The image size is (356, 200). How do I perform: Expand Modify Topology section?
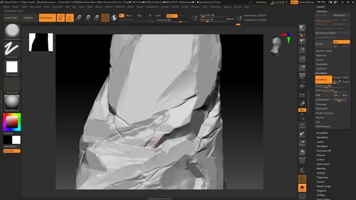click(x=324, y=113)
